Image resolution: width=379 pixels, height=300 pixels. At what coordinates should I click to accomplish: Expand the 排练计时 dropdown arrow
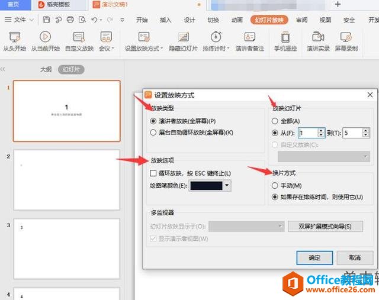click(x=227, y=49)
